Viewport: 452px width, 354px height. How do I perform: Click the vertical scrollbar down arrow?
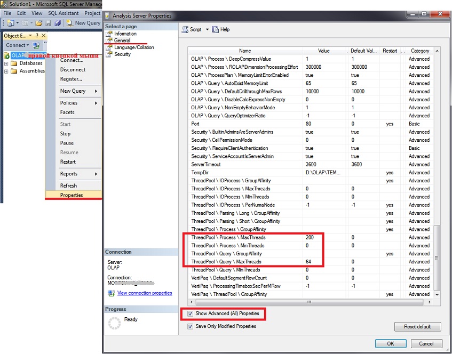coord(437,295)
